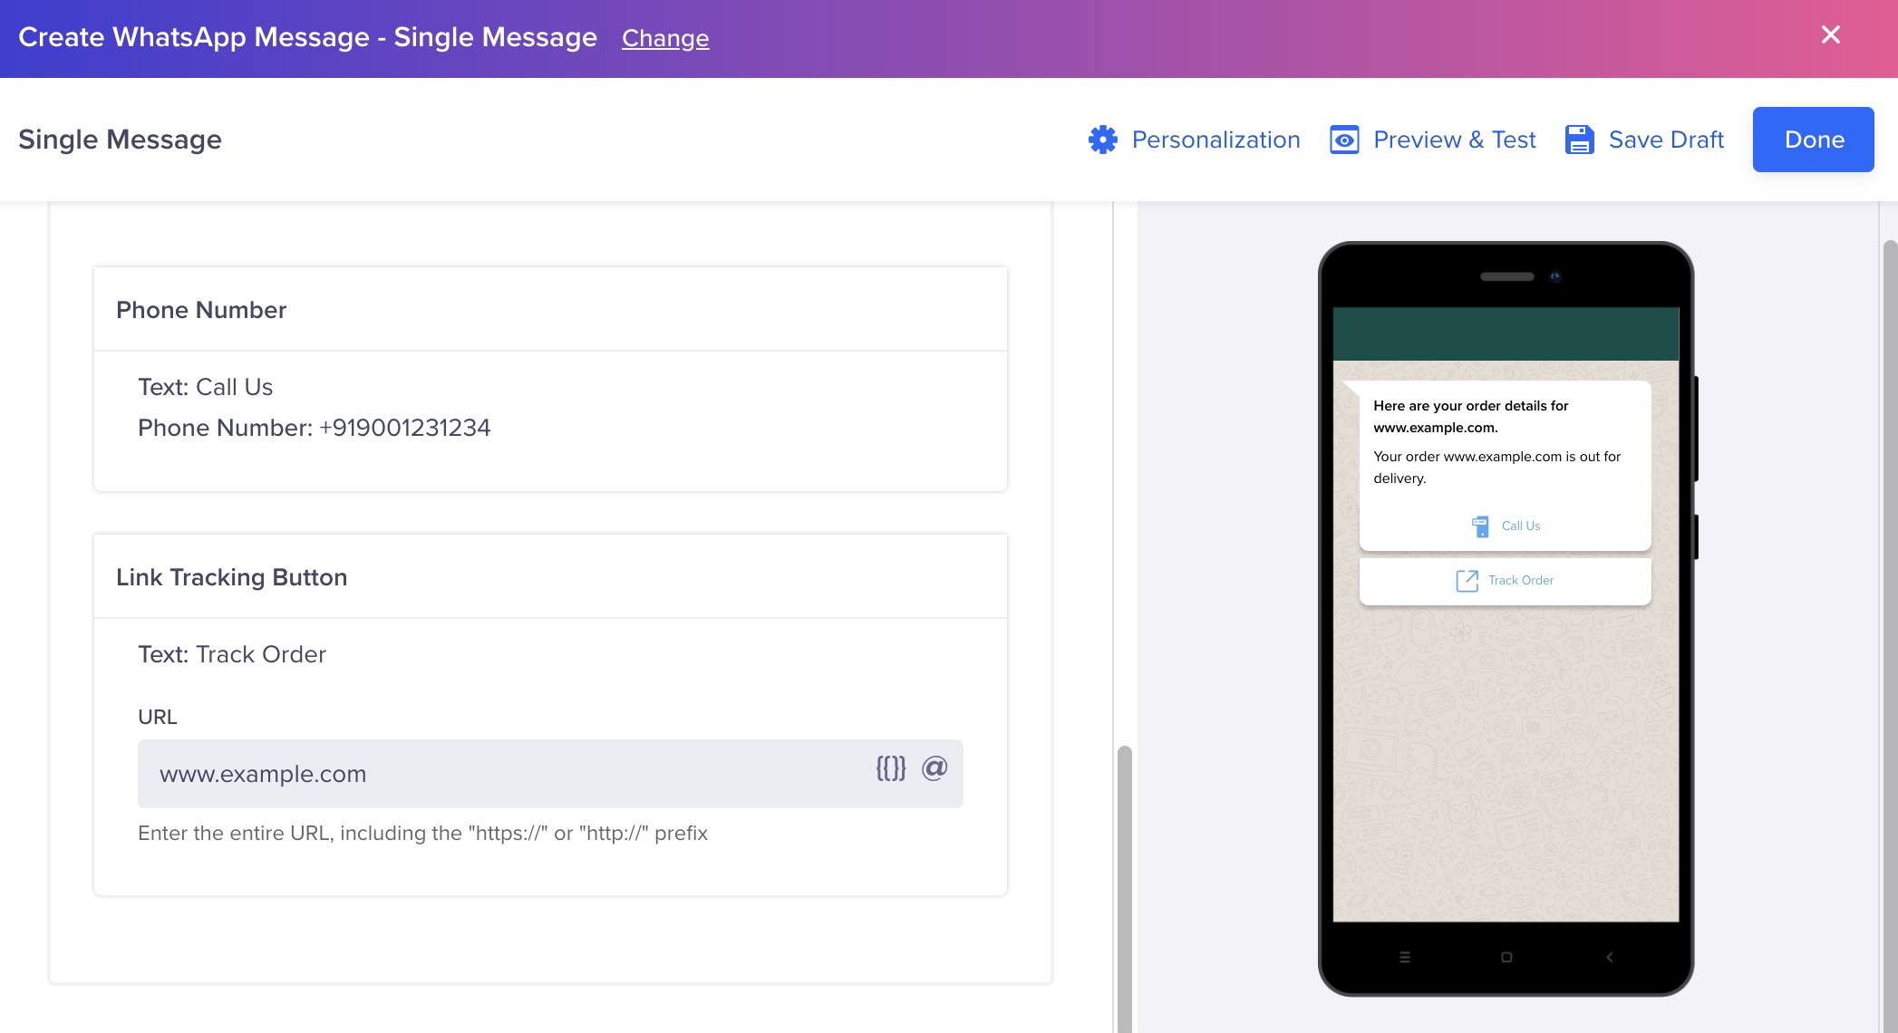Select the Single Message tab label
The image size is (1898, 1033).
[x=121, y=139]
